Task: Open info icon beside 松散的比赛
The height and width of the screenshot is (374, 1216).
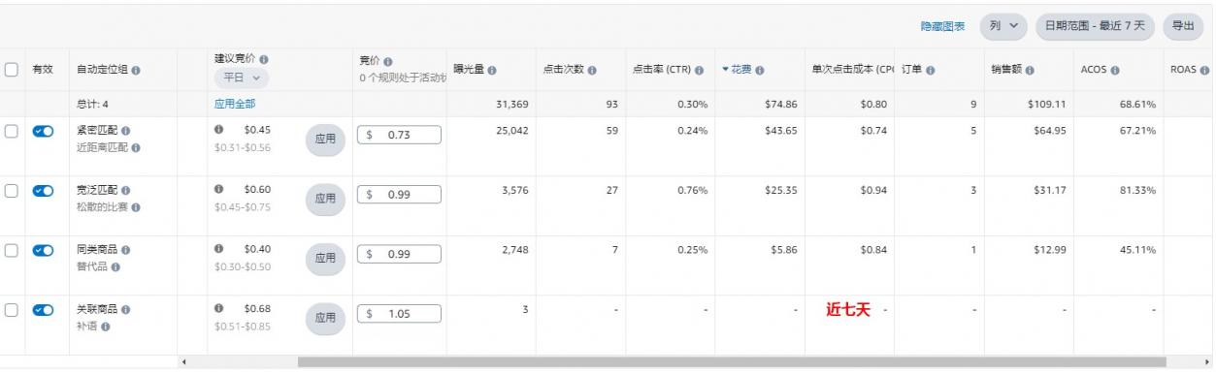Action: (x=136, y=207)
